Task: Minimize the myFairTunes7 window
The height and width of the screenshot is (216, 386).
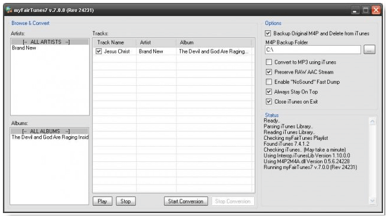Action: [x=355, y=10]
